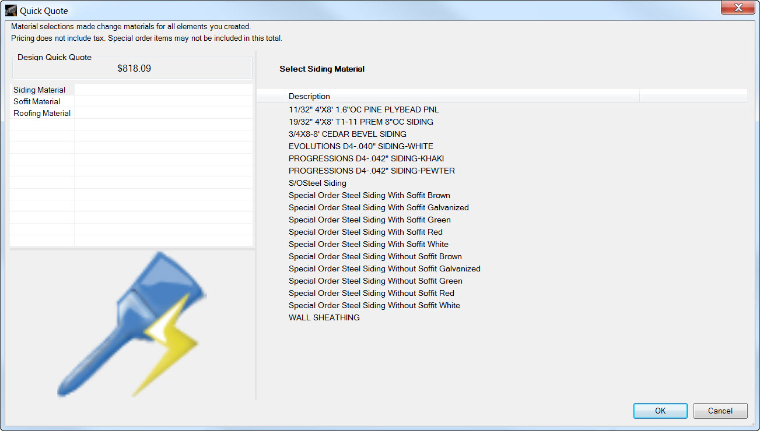Click the Siding Material value cell
This screenshot has height=431, width=760.
click(x=164, y=90)
